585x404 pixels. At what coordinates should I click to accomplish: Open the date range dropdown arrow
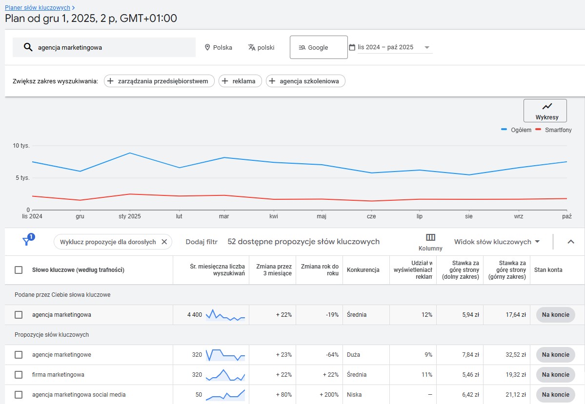coord(427,48)
